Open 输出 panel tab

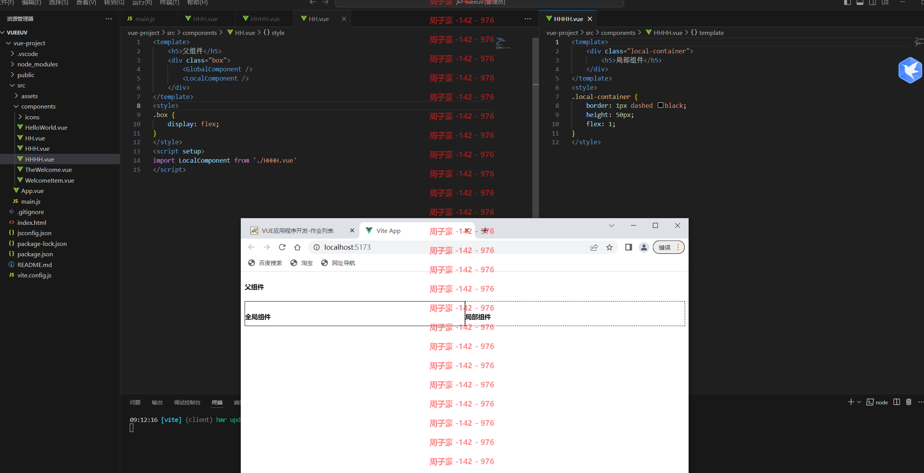pos(157,402)
